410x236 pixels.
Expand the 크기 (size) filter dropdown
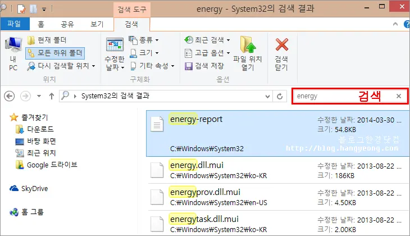point(144,53)
